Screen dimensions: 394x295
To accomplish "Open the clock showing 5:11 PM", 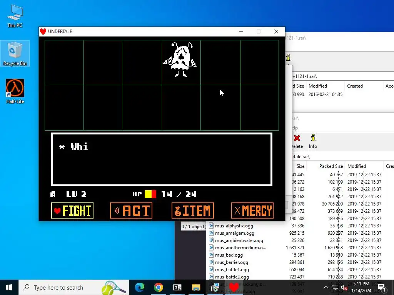I will [361, 287].
